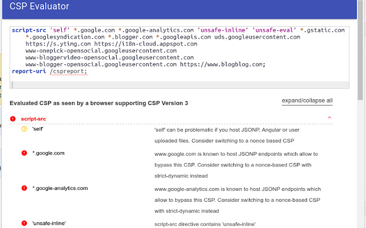
Task: Click the error icon beside 'unsafe-inline'
Action: (24, 223)
